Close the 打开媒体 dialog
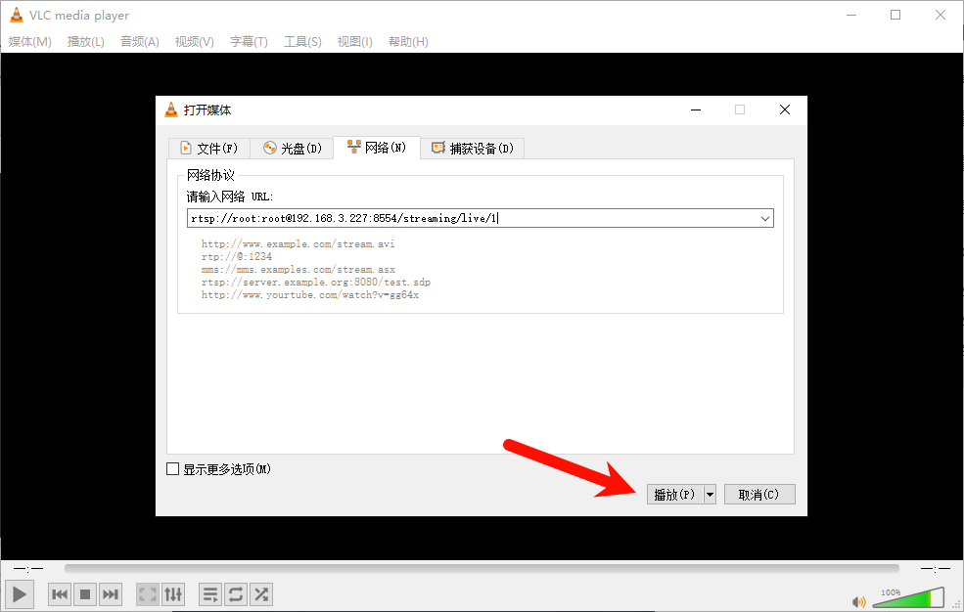This screenshot has width=964, height=612. 785,109
